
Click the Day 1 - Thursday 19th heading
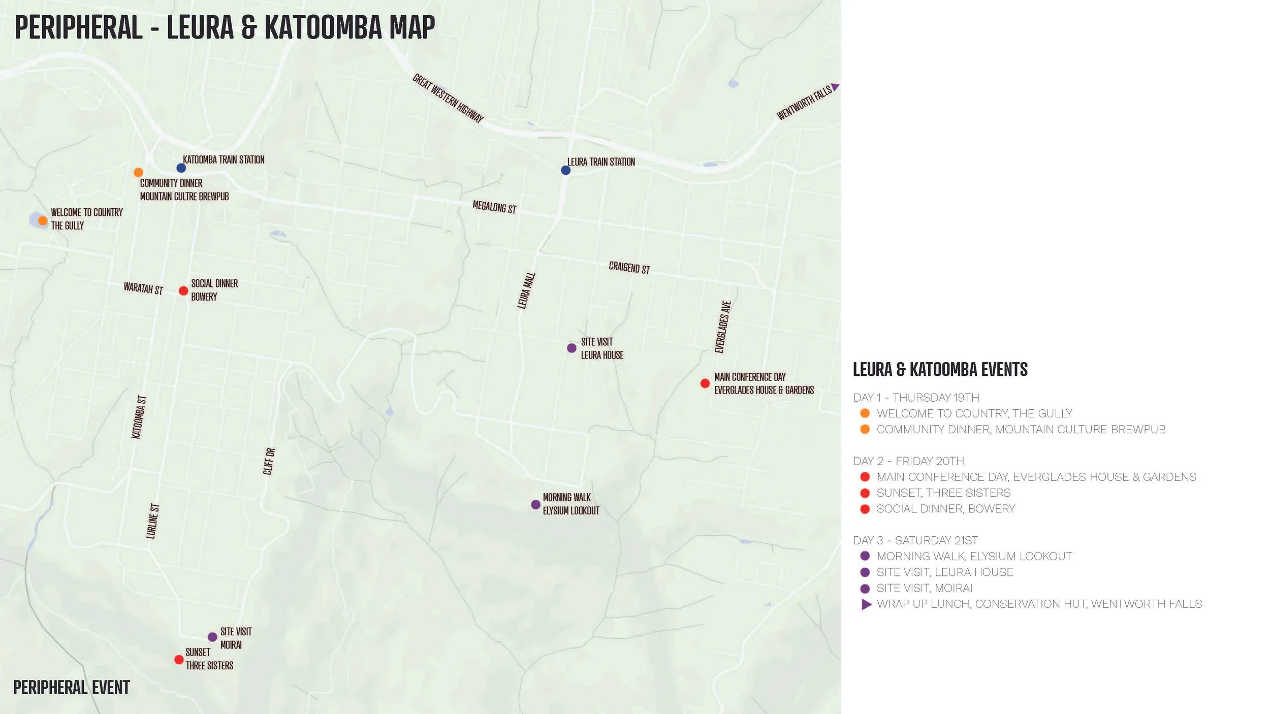pyautogui.click(x=916, y=397)
